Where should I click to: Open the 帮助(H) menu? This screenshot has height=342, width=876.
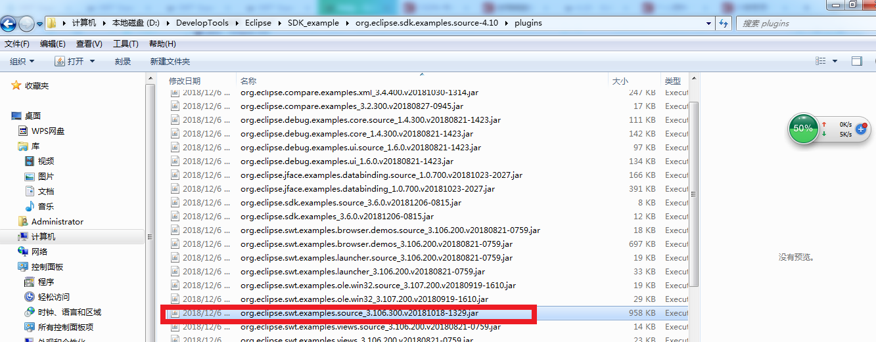(162, 44)
